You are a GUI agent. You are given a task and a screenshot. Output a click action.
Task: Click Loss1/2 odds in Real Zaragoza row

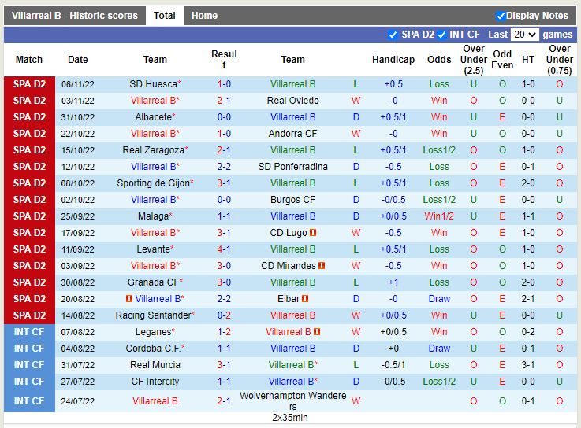pos(439,150)
